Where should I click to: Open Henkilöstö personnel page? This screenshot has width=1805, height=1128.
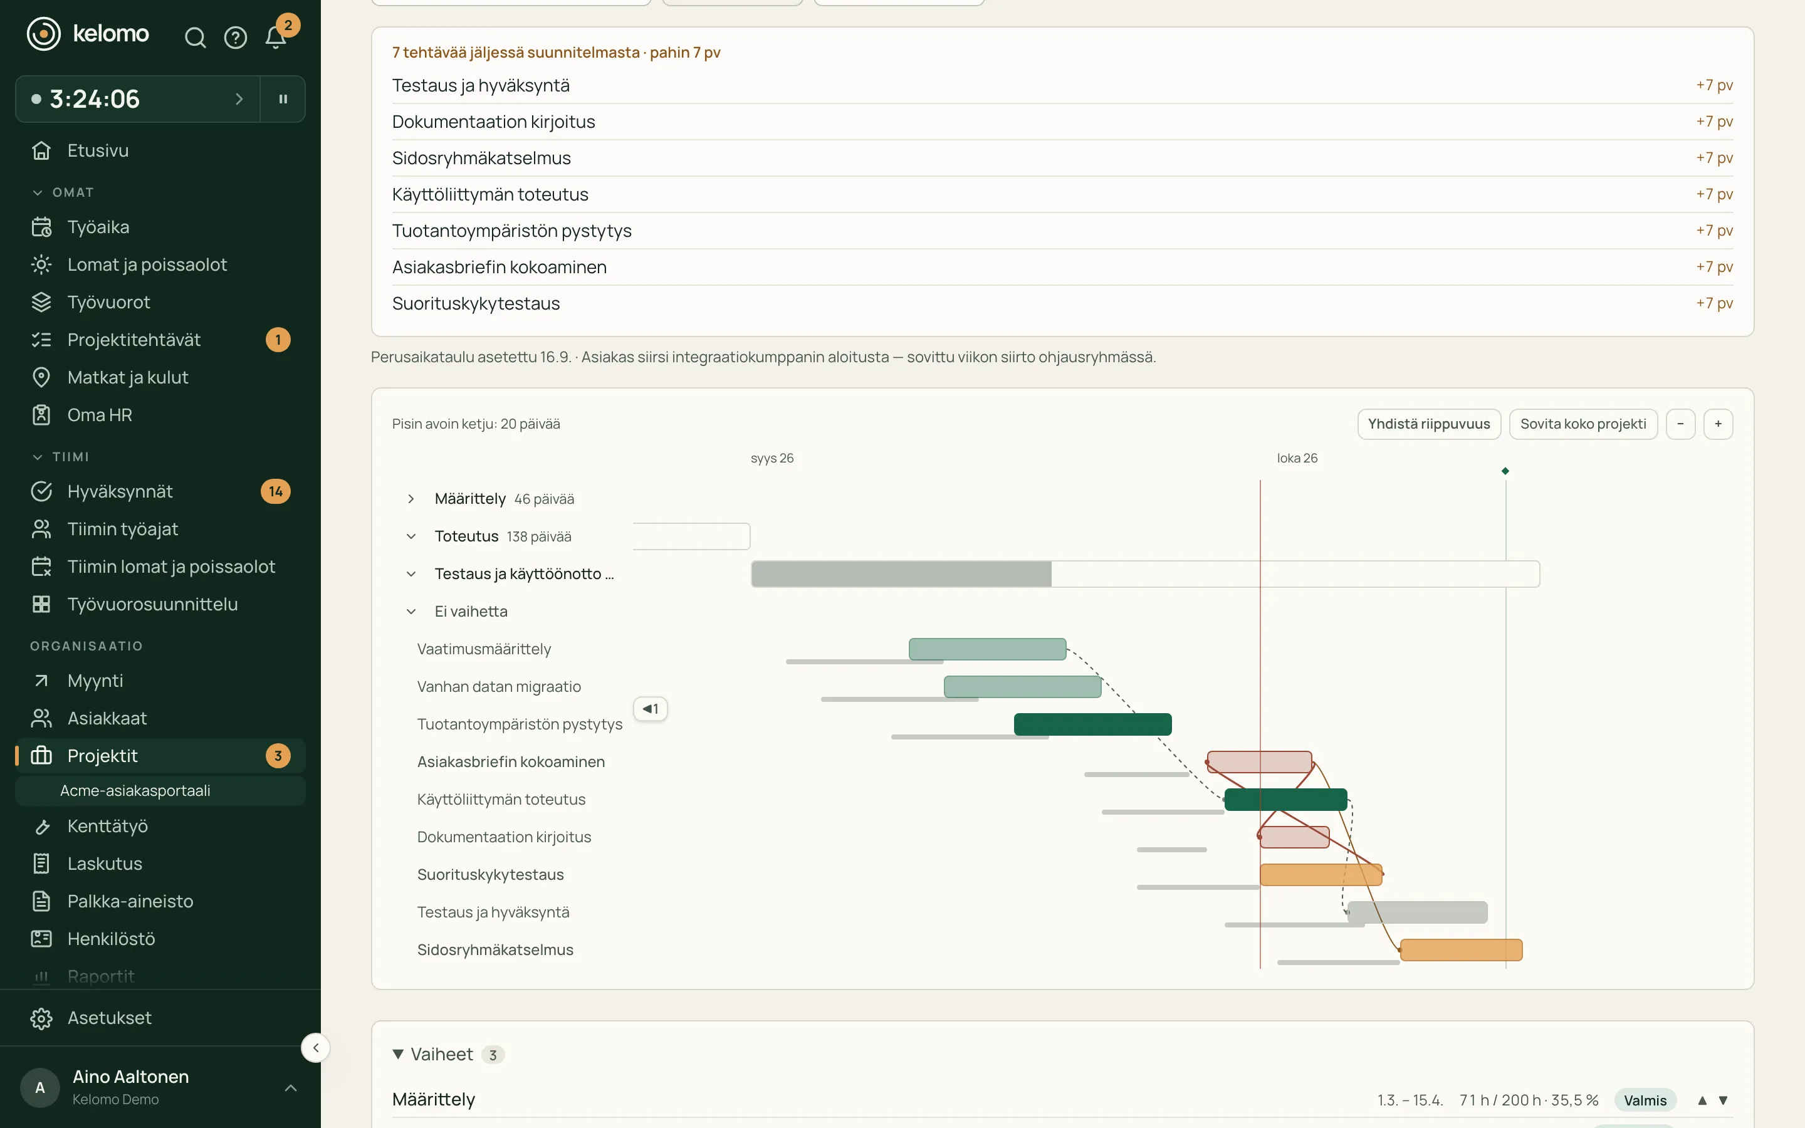point(160,939)
